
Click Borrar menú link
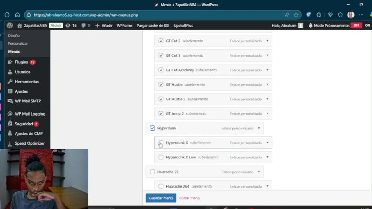pyautogui.click(x=189, y=198)
